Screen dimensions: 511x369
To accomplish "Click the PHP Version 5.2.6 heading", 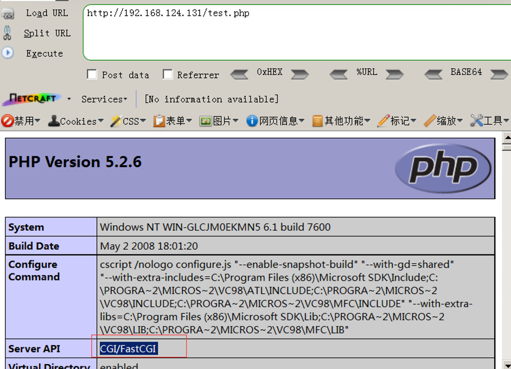I will (x=75, y=162).
